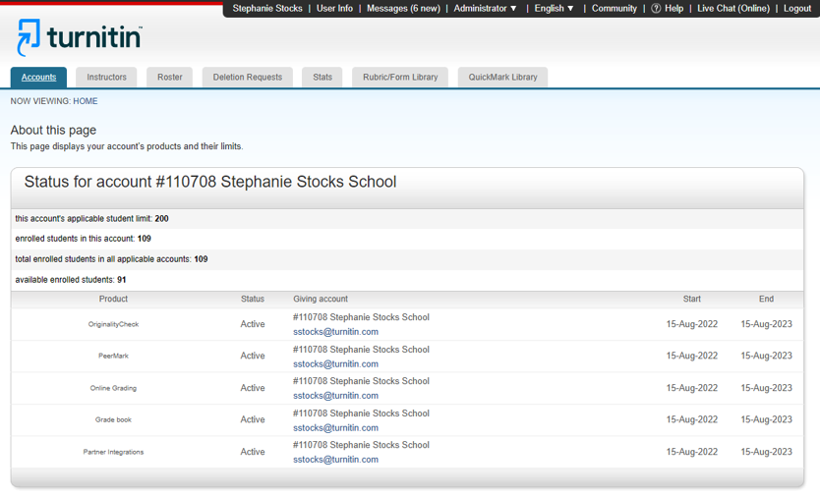
Task: Click start date 15-Aug-2022 in PeerMark row
Action: [x=692, y=356]
